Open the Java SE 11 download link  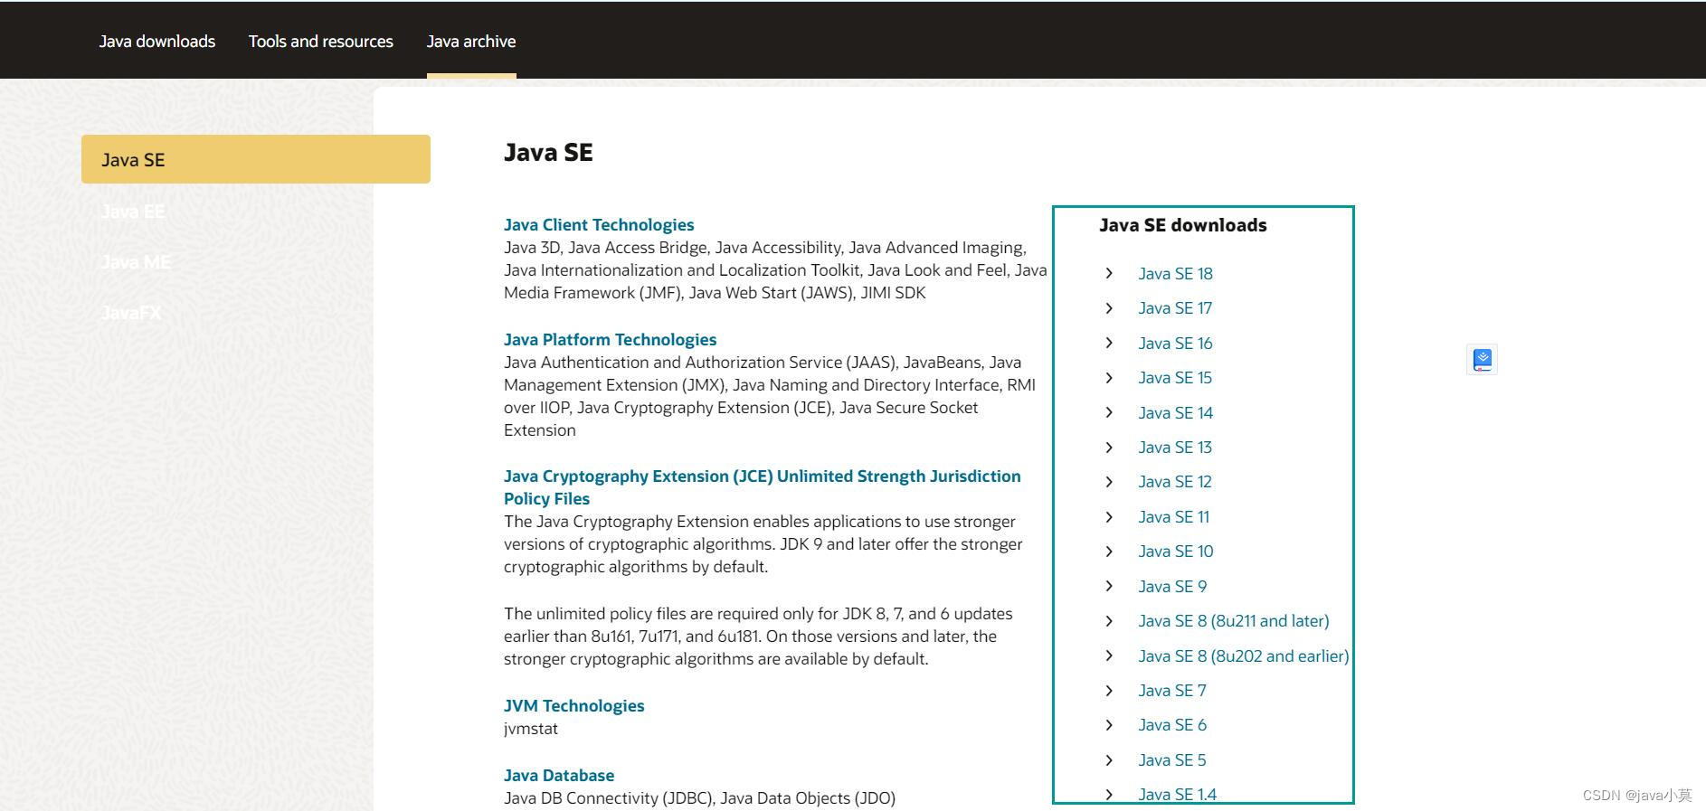point(1173,517)
